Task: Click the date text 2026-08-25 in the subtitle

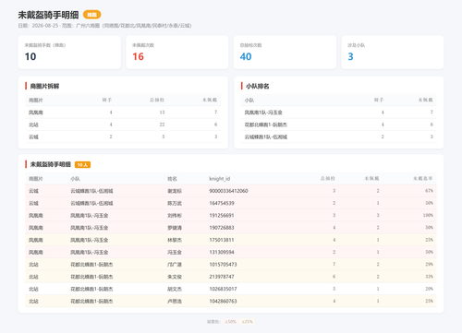Action: [45, 26]
